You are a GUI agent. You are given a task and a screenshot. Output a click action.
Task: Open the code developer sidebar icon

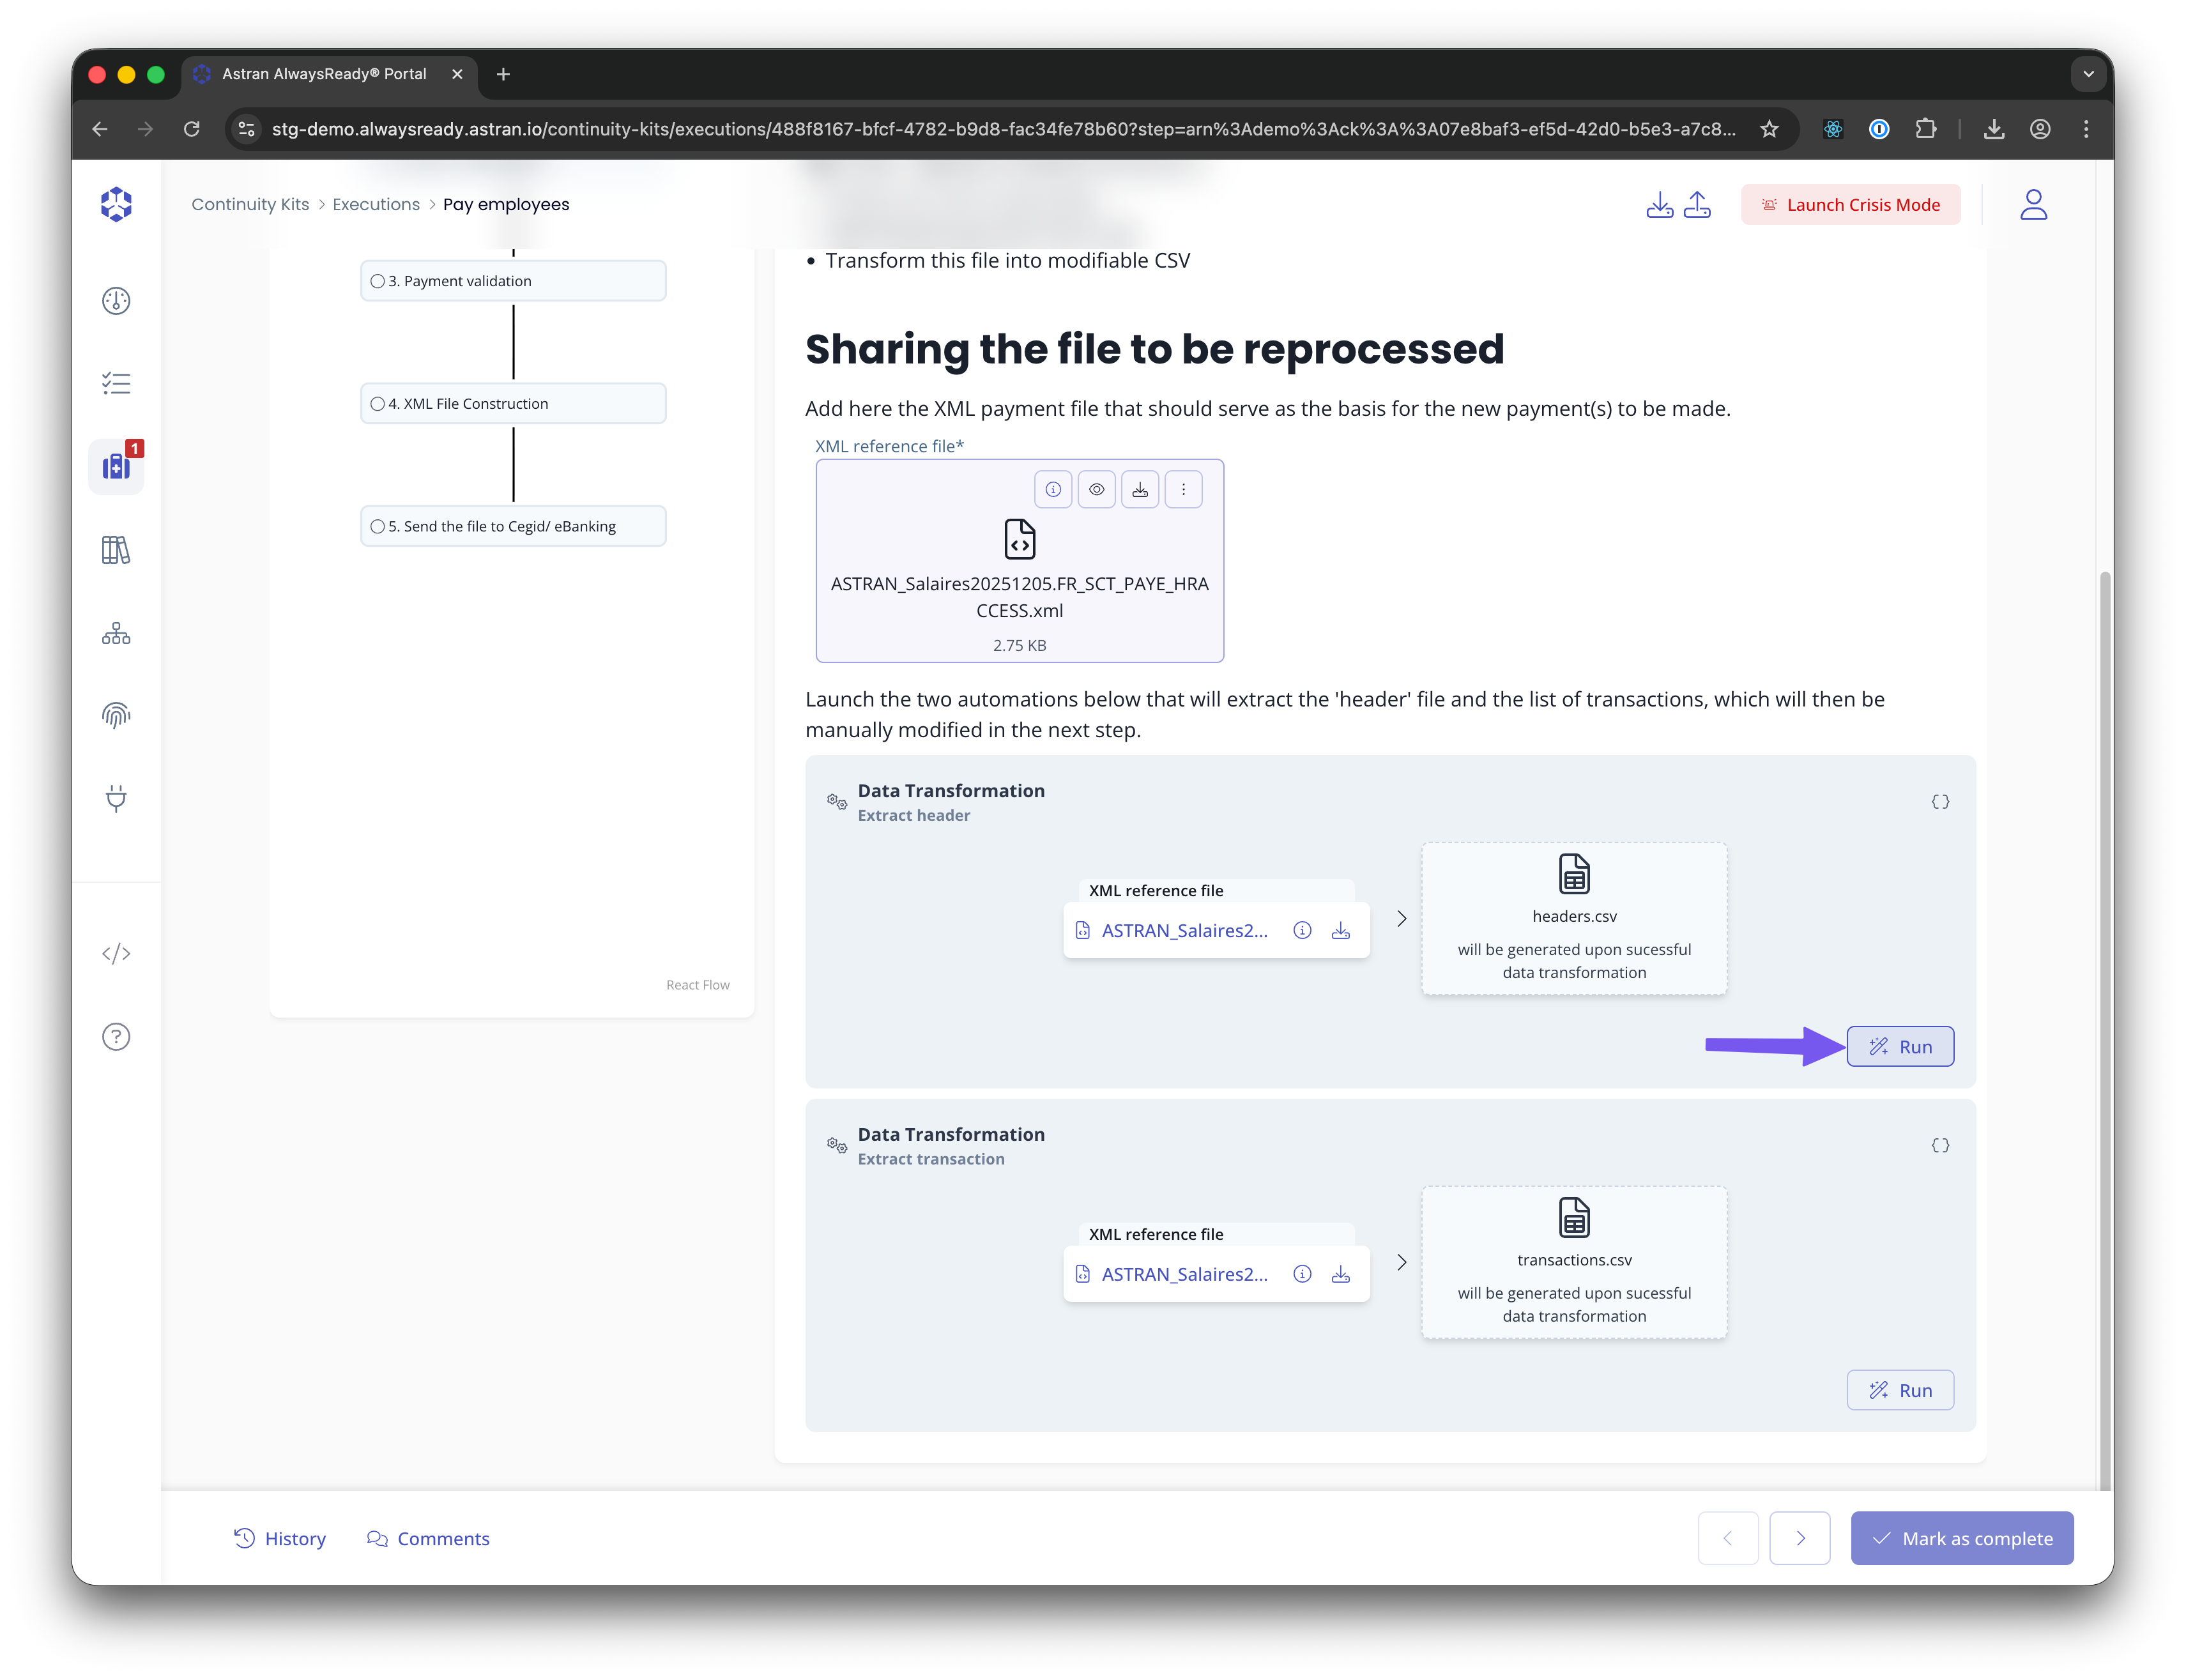(116, 953)
